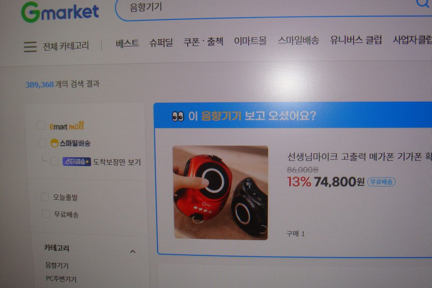Click the 무료배송 badge next to the price
432x288 pixels.
point(381,182)
